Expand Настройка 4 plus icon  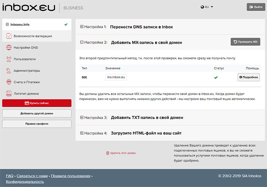coord(82,133)
